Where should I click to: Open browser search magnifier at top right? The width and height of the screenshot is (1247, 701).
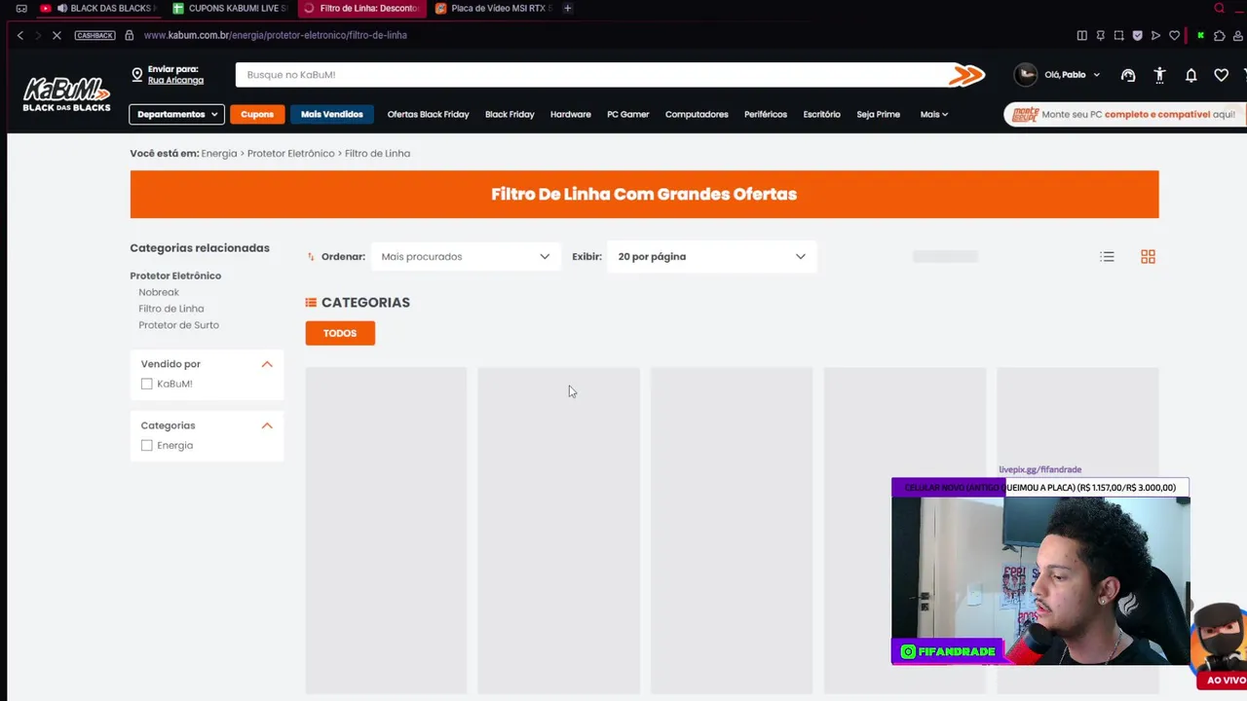click(x=1219, y=8)
